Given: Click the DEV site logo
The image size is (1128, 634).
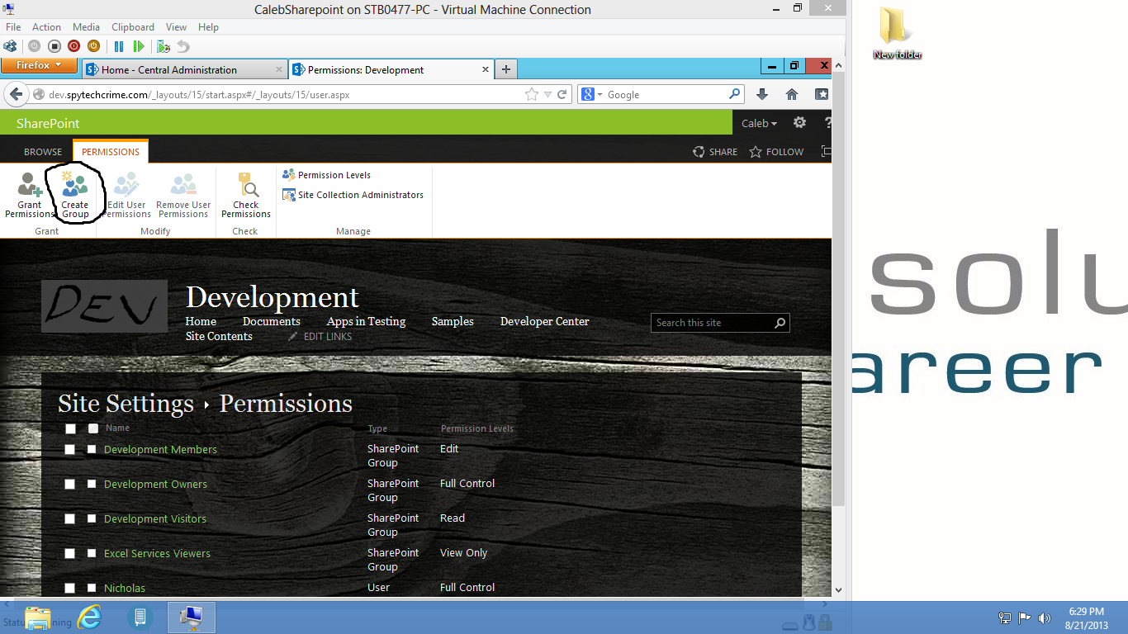Looking at the screenshot, I should coord(104,306).
